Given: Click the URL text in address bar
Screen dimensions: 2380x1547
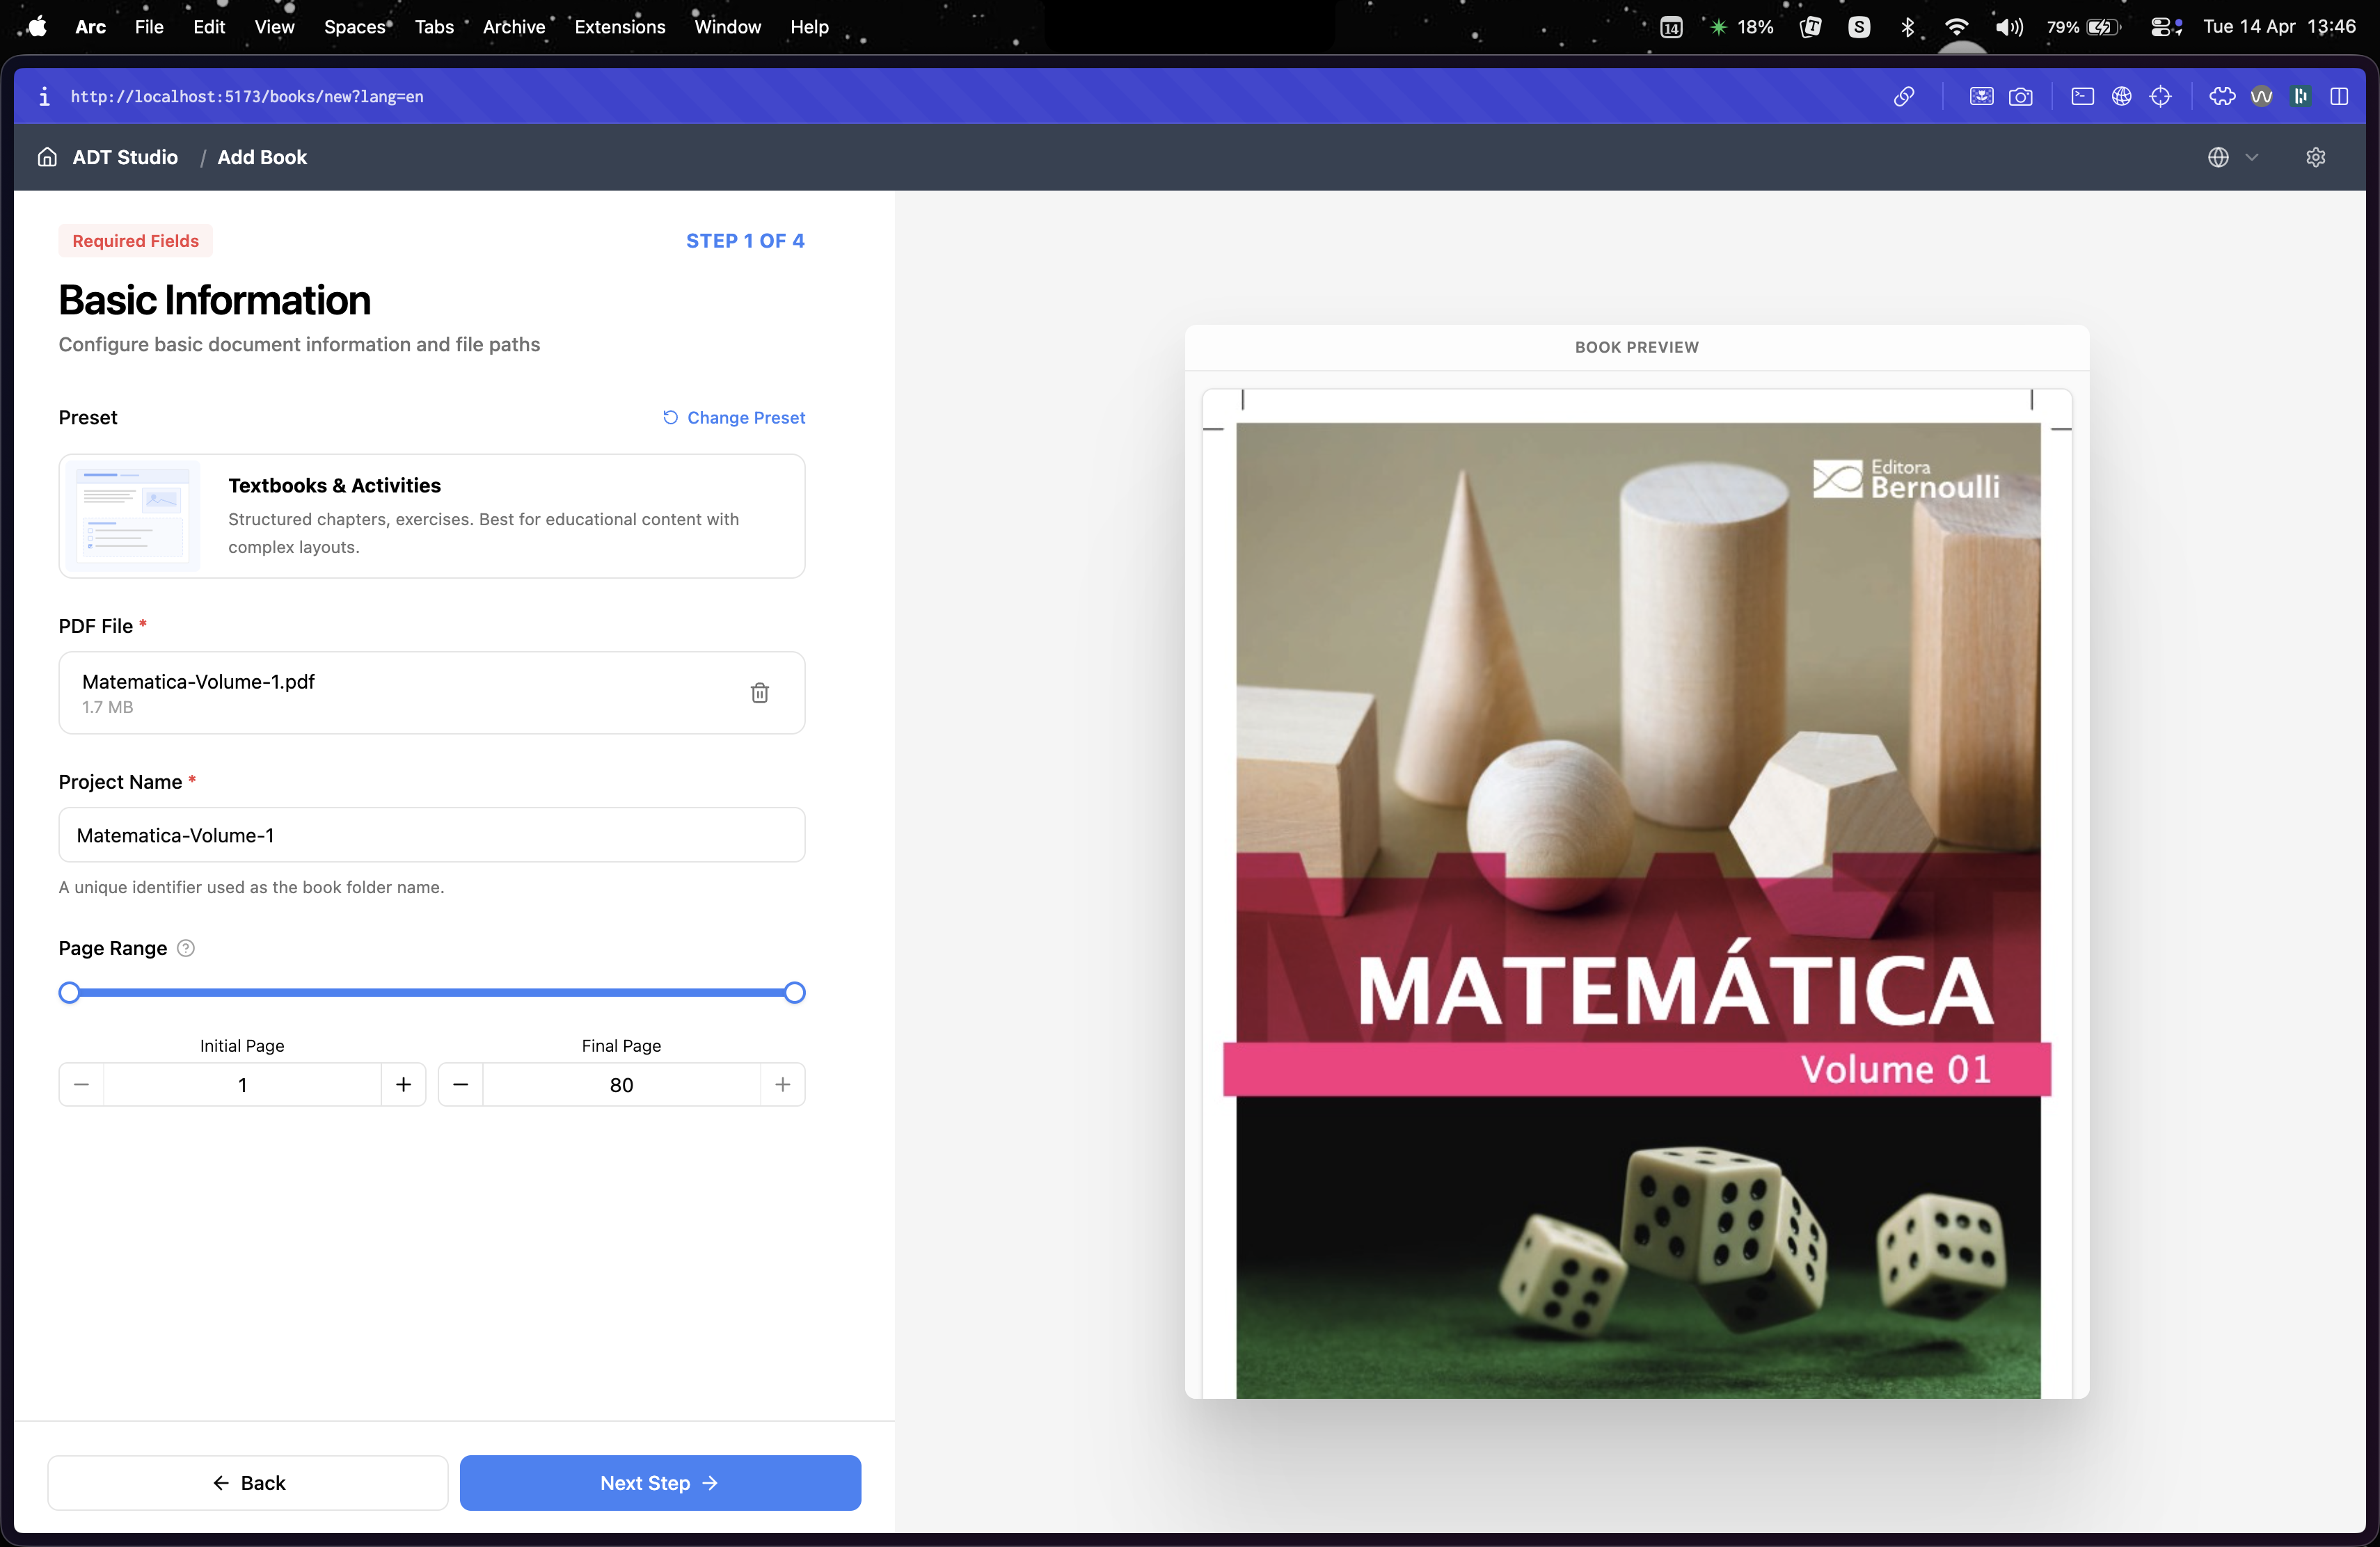Looking at the screenshot, I should pyautogui.click(x=247, y=96).
